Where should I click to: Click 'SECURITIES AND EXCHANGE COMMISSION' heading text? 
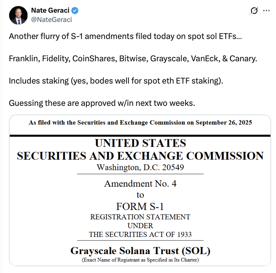pyautogui.click(x=140, y=156)
